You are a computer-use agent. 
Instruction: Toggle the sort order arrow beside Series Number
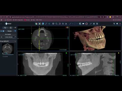coord(15,37)
